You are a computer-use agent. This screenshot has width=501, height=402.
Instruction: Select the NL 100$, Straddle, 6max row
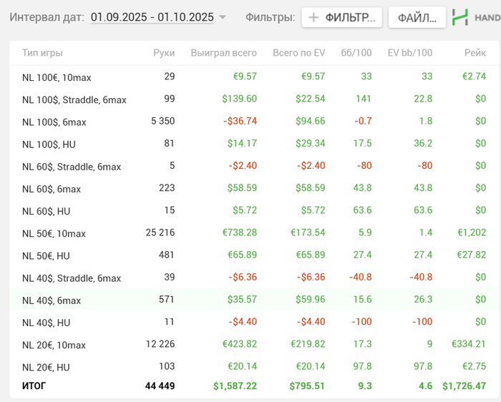(74, 99)
